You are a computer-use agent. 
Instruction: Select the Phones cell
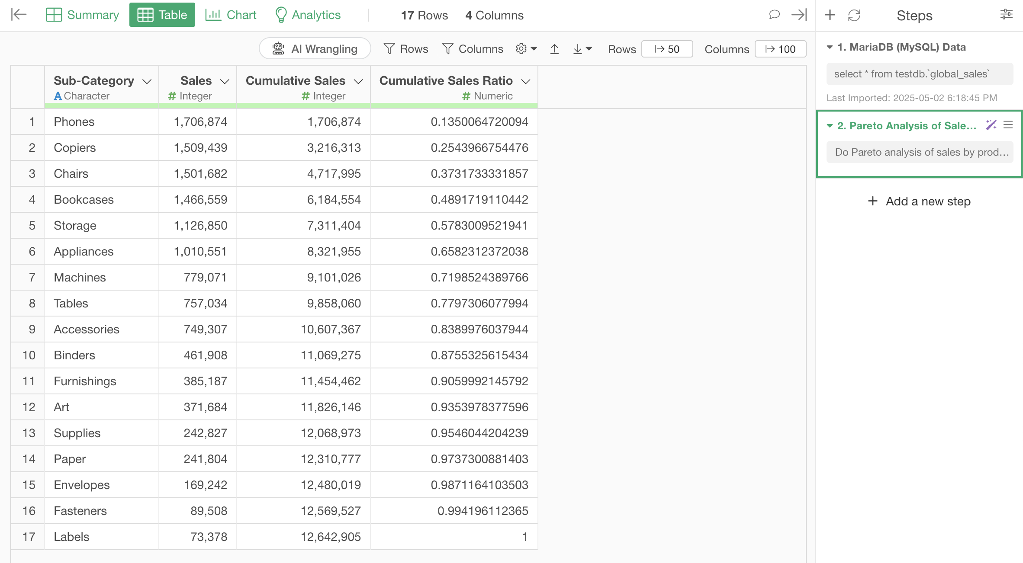click(x=102, y=122)
